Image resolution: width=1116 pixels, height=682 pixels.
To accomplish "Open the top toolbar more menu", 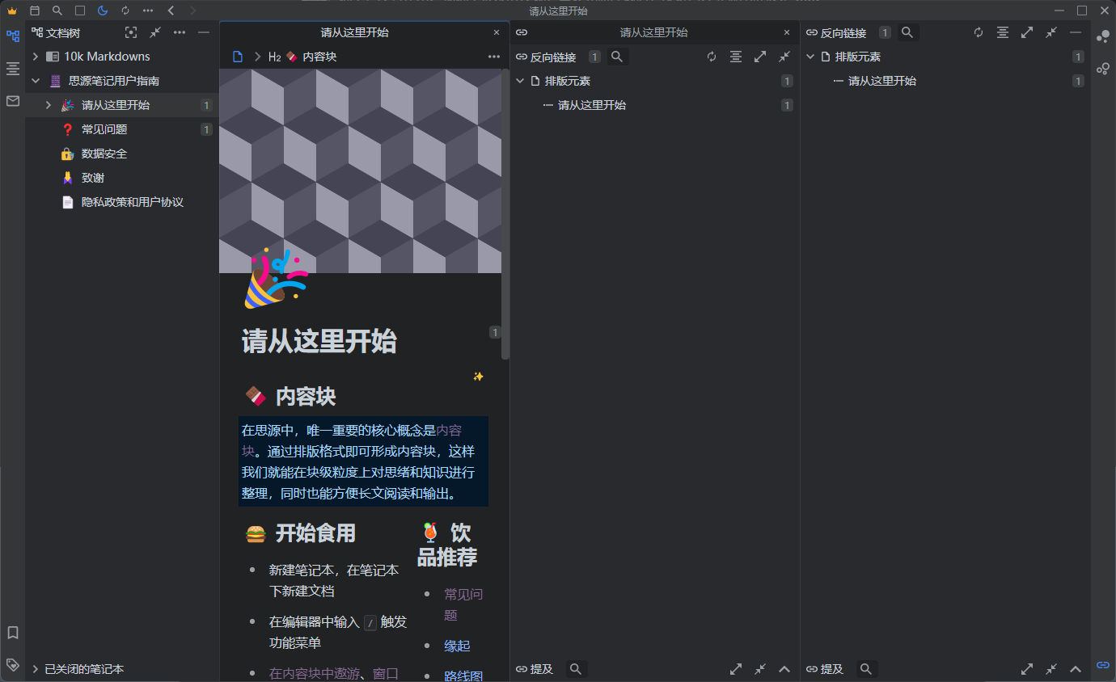I will [x=147, y=11].
